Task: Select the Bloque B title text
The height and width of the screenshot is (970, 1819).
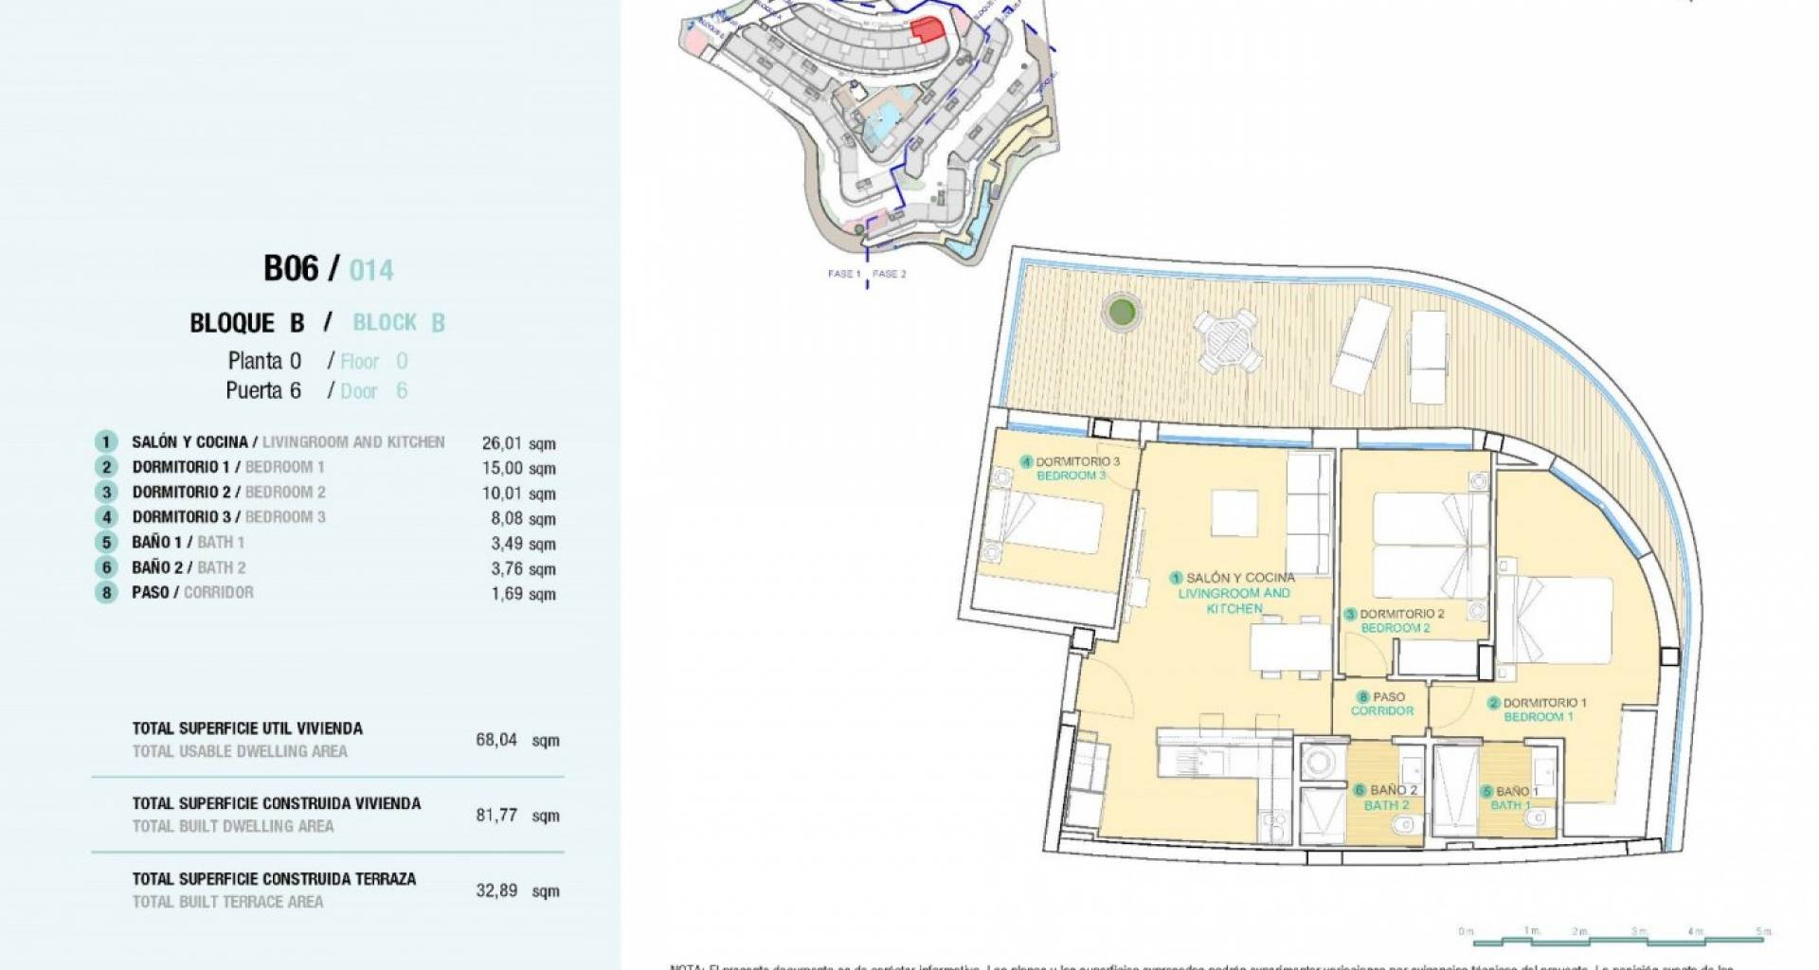Action: [x=247, y=323]
